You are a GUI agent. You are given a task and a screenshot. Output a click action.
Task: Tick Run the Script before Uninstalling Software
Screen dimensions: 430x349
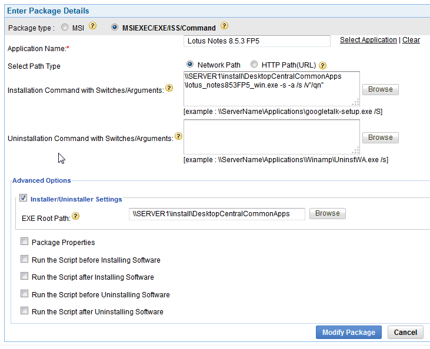click(24, 294)
